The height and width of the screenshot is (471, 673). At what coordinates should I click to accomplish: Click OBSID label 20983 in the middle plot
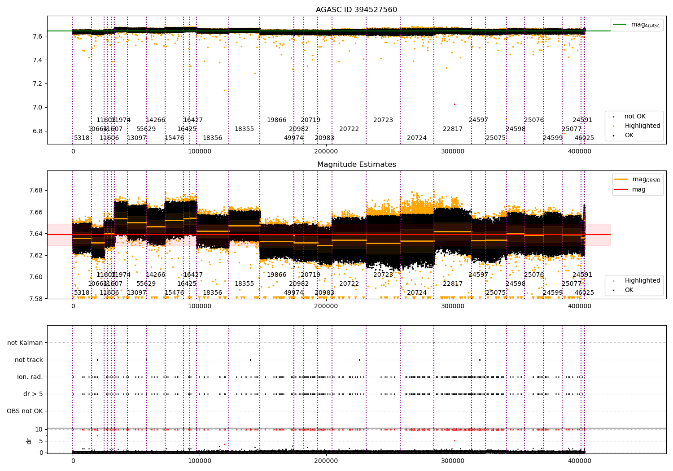[324, 293]
